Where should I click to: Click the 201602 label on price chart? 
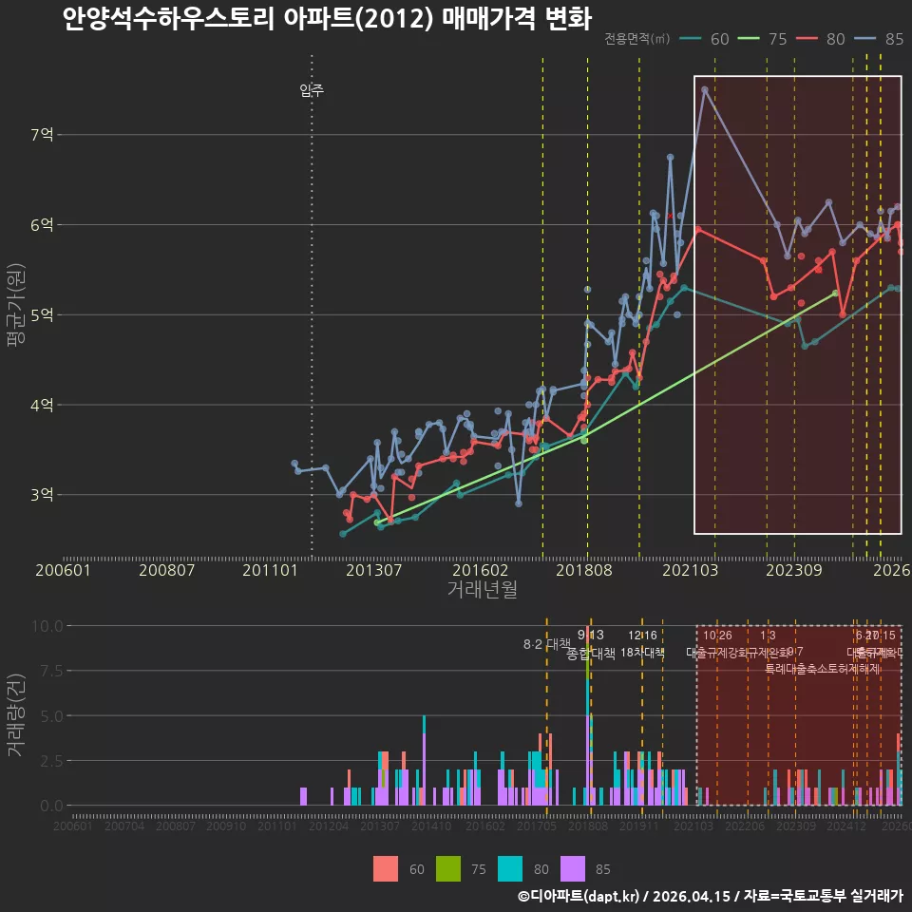click(481, 570)
